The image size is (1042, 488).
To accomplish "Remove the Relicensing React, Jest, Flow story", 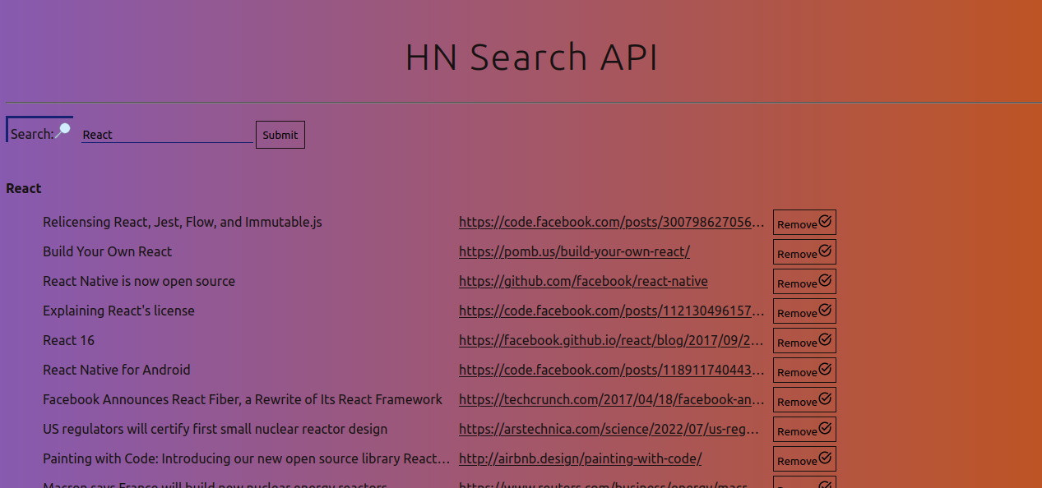I will pos(804,223).
